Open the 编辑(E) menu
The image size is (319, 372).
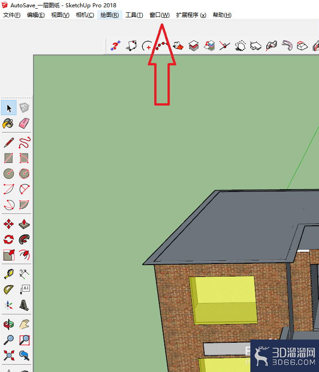pos(36,15)
